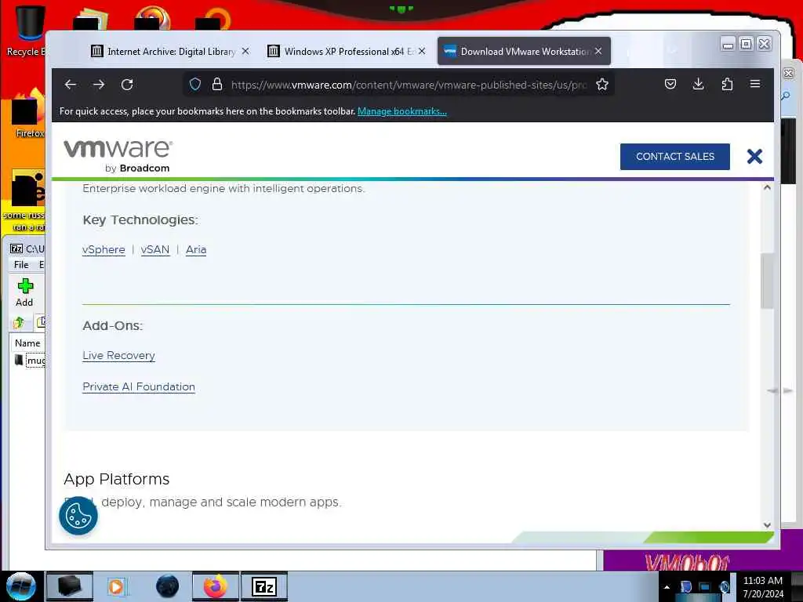Open the tracking protection shield icon
The width and height of the screenshot is (803, 602).
point(195,84)
